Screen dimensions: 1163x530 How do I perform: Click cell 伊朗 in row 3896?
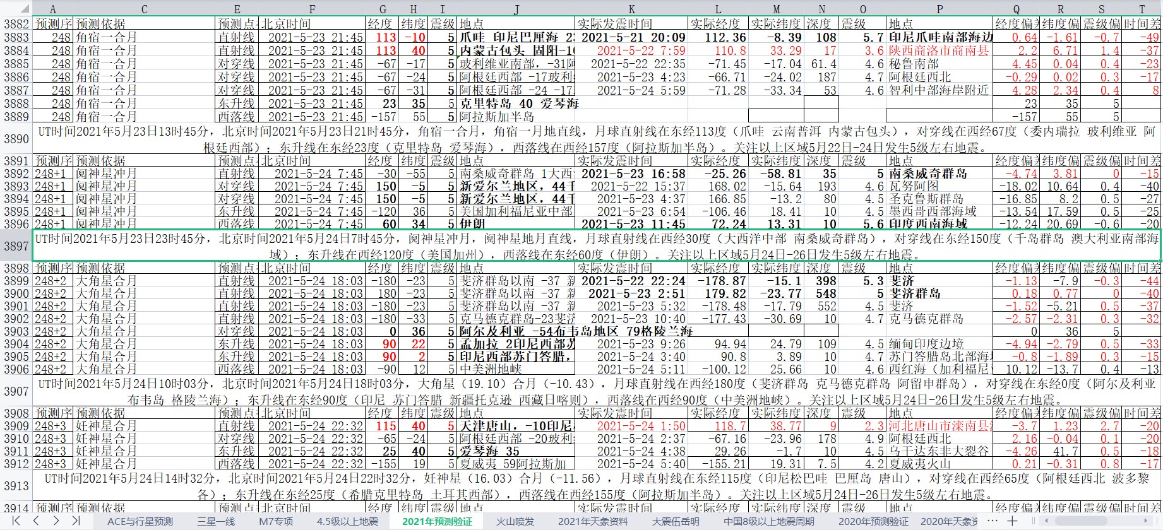516,224
